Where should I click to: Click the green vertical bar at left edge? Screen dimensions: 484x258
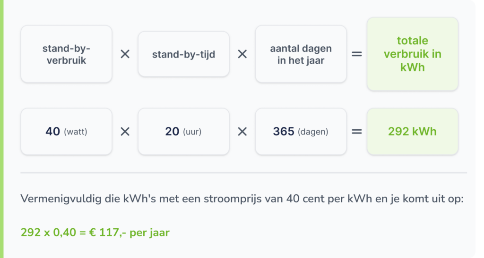pyautogui.click(x=1, y=129)
